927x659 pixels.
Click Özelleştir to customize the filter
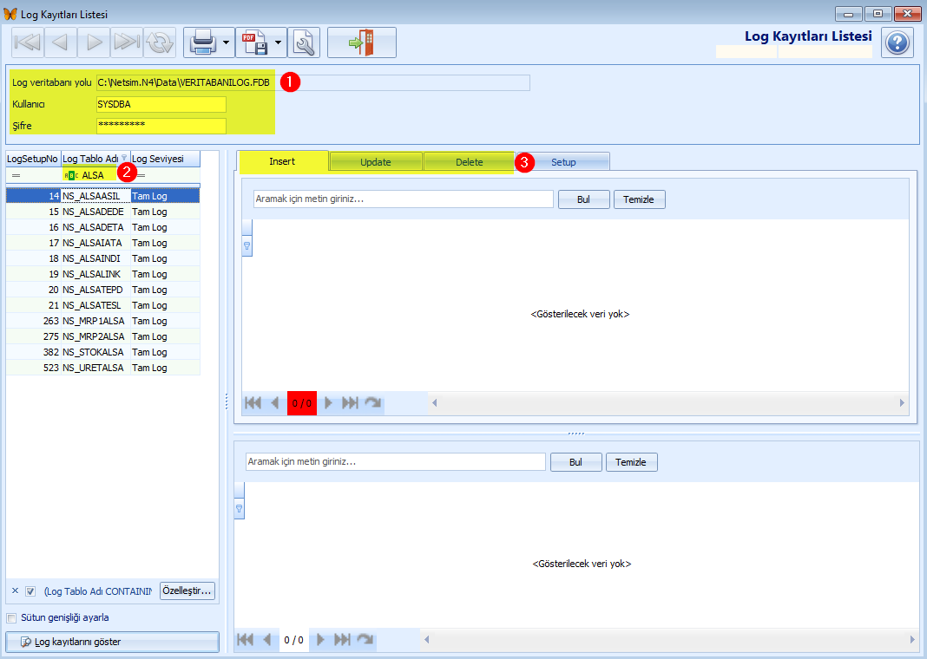[186, 590]
